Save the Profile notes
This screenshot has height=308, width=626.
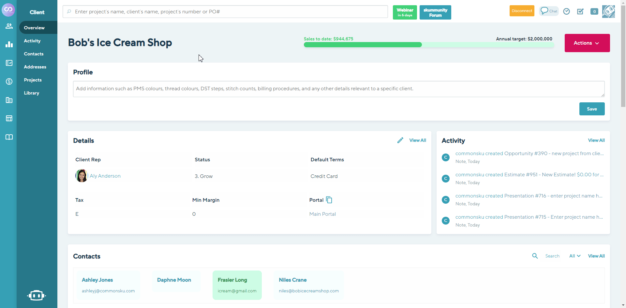[592, 109]
